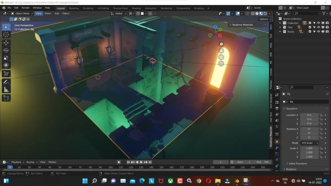Screen dimensions: 331x186
Task: Open the Realtime Materials sidebar tab
Action: [x=271, y=137]
